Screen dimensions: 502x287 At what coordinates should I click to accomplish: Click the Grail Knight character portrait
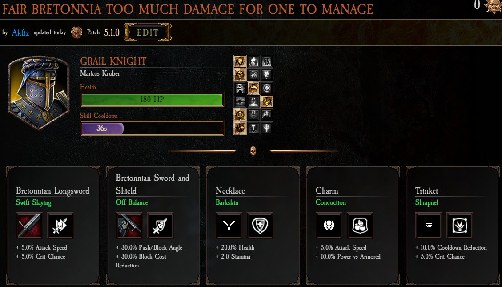click(x=39, y=93)
